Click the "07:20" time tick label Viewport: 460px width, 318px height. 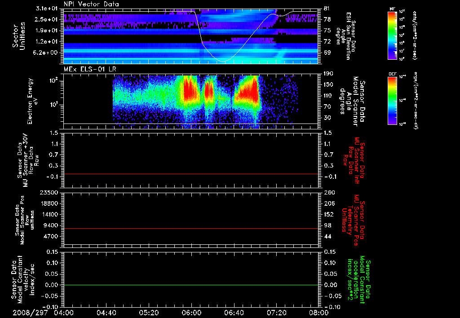pos(276,313)
